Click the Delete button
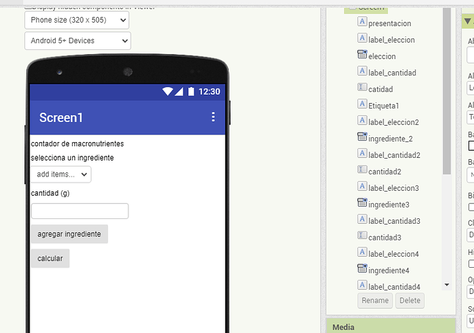The image size is (474, 333). (409, 301)
